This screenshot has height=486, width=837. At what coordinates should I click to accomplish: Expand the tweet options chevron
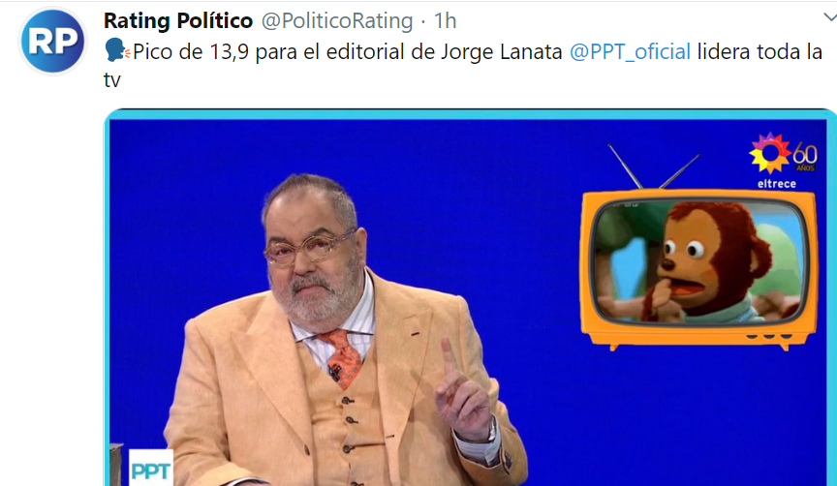pos(829,17)
